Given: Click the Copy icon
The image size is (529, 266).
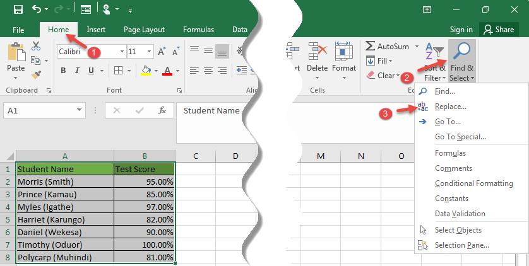Looking at the screenshot, I should (x=36, y=61).
